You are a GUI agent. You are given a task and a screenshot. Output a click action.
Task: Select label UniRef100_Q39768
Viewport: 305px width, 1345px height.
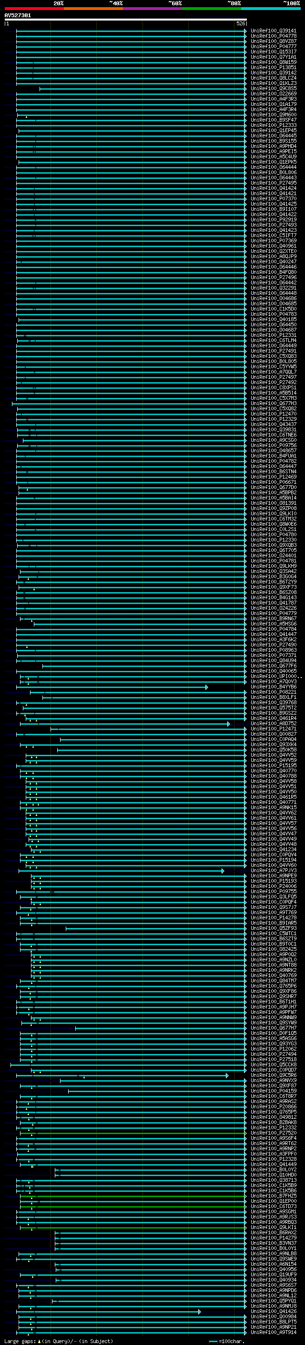point(274,702)
